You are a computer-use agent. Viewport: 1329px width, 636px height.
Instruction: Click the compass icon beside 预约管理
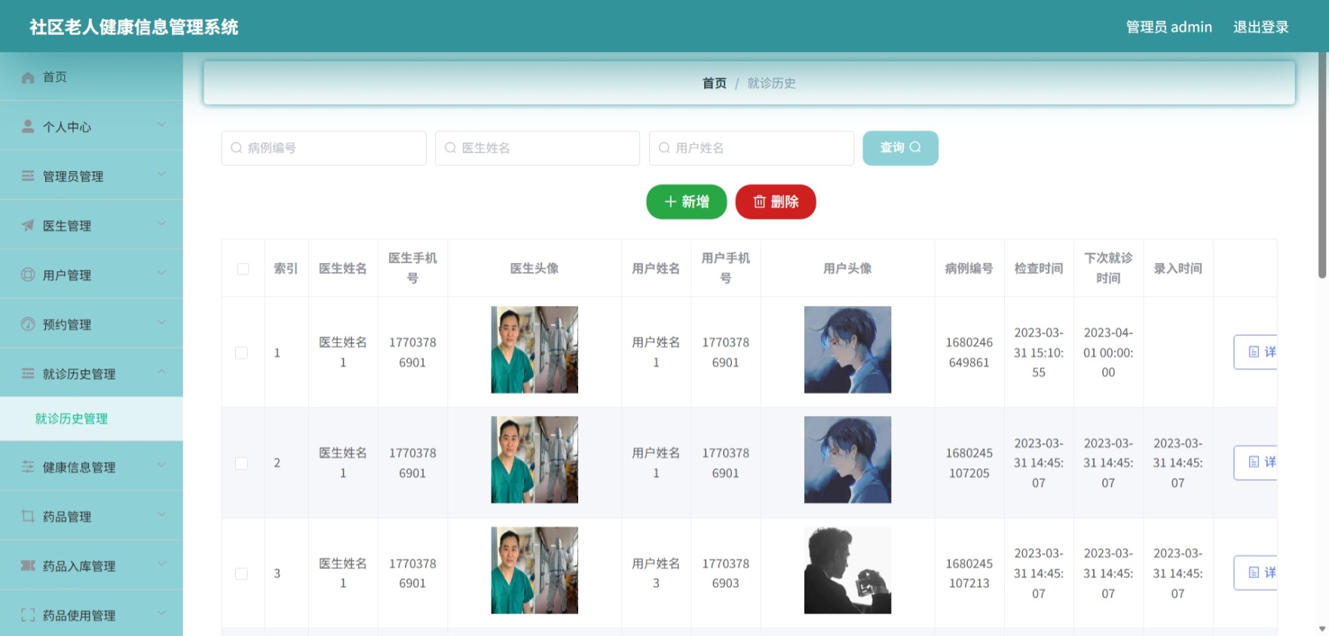pyautogui.click(x=28, y=324)
